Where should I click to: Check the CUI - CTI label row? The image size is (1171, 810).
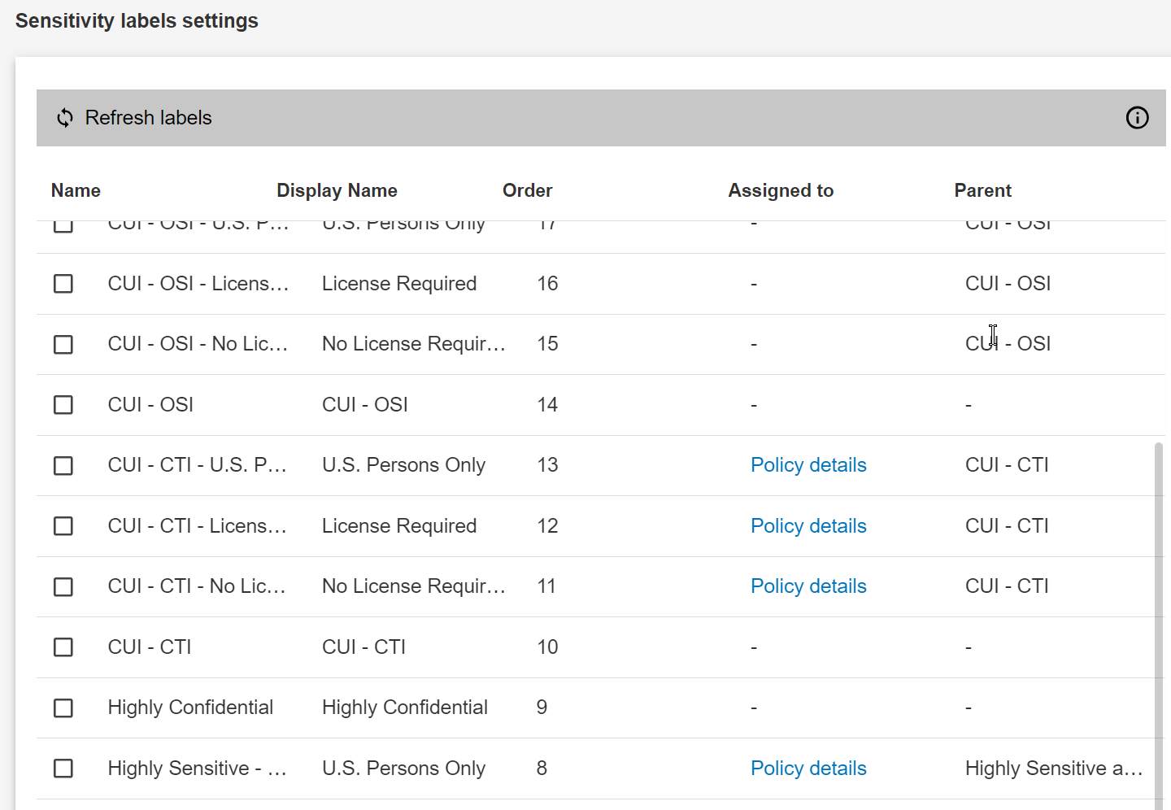click(x=63, y=647)
